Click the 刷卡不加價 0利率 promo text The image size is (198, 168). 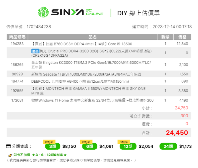40,155
